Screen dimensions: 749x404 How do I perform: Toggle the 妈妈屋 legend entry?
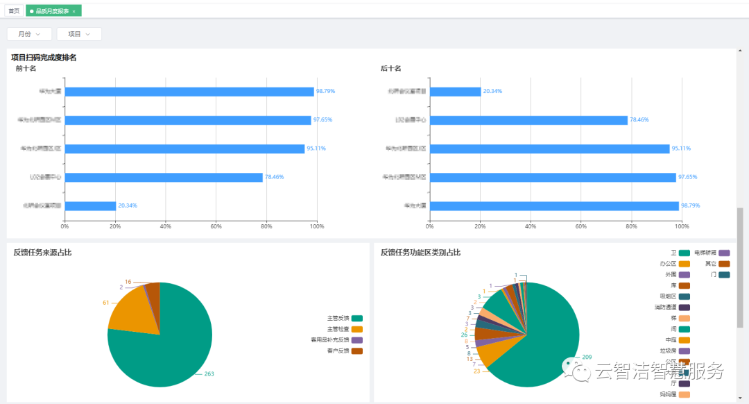pos(684,394)
